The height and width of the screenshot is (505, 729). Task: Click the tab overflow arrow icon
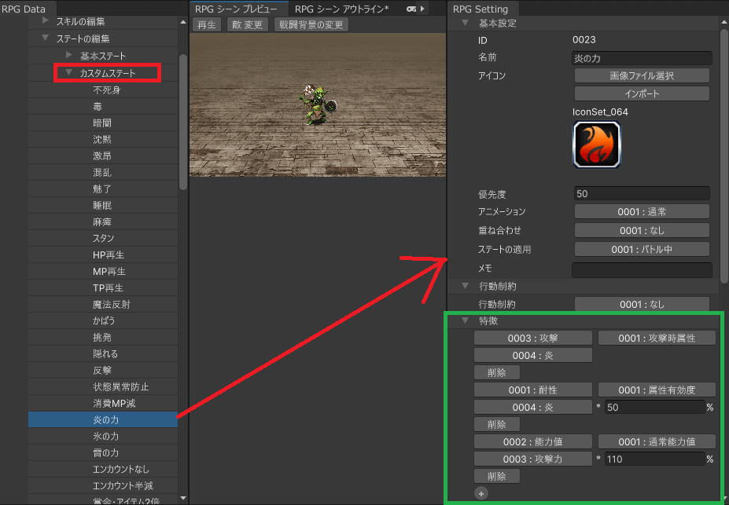point(423,9)
